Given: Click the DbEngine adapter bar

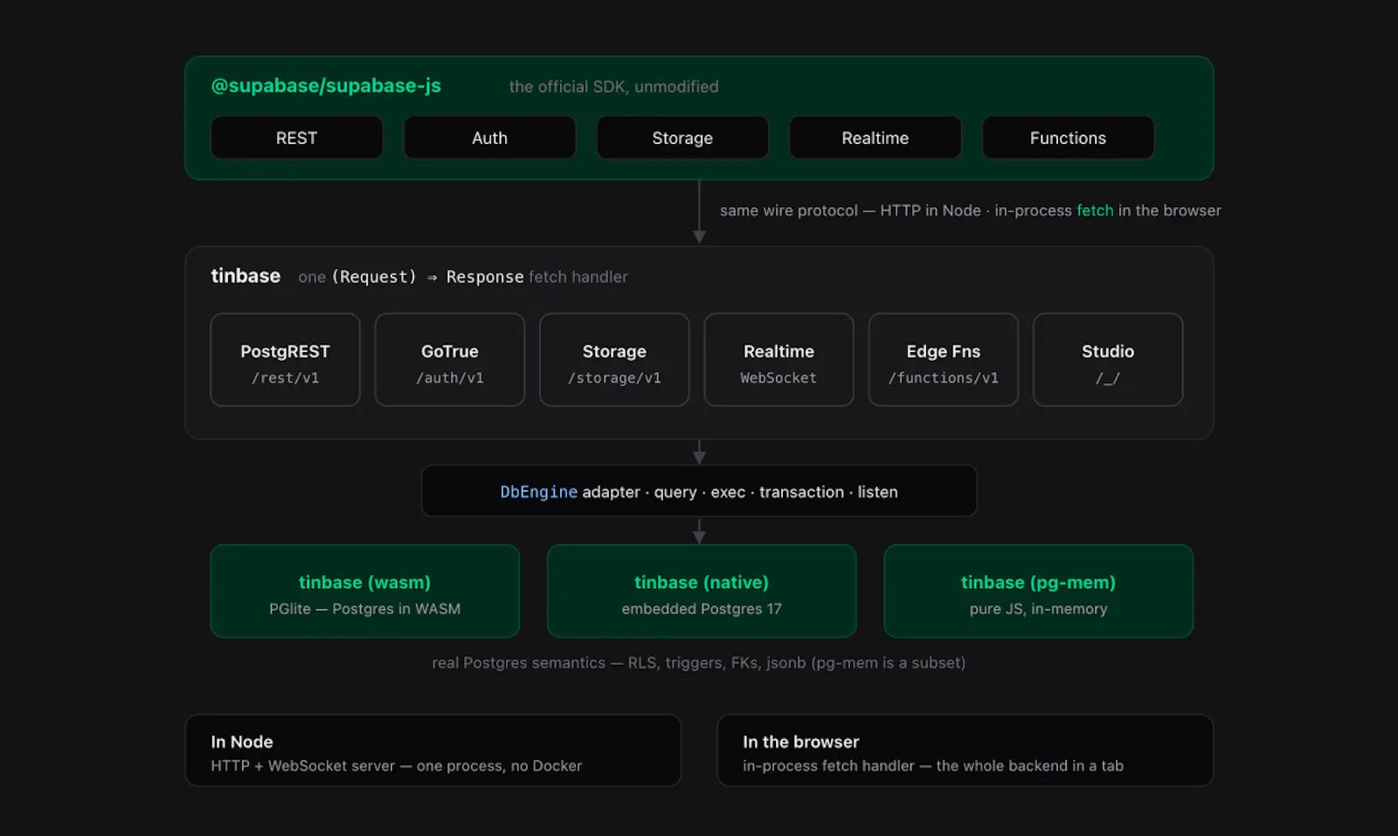Looking at the screenshot, I should (699, 491).
